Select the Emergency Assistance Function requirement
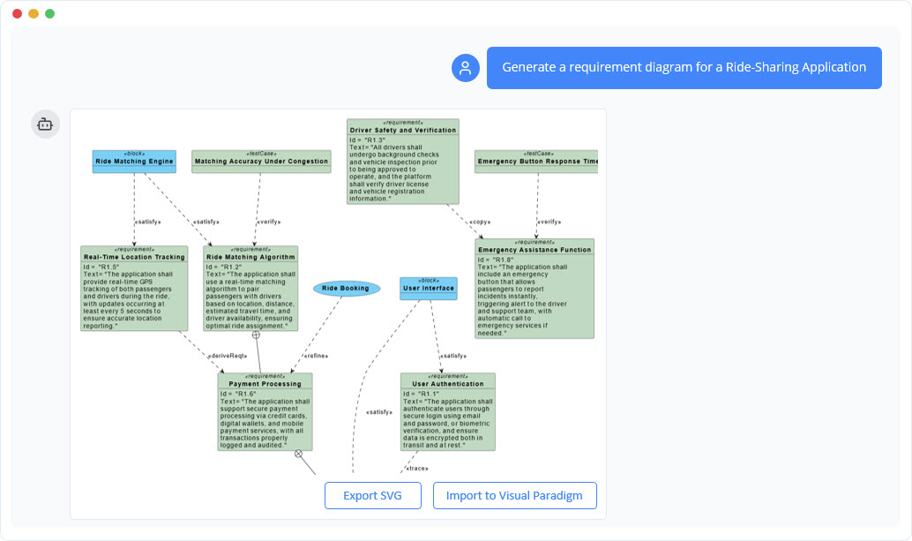 click(x=533, y=287)
